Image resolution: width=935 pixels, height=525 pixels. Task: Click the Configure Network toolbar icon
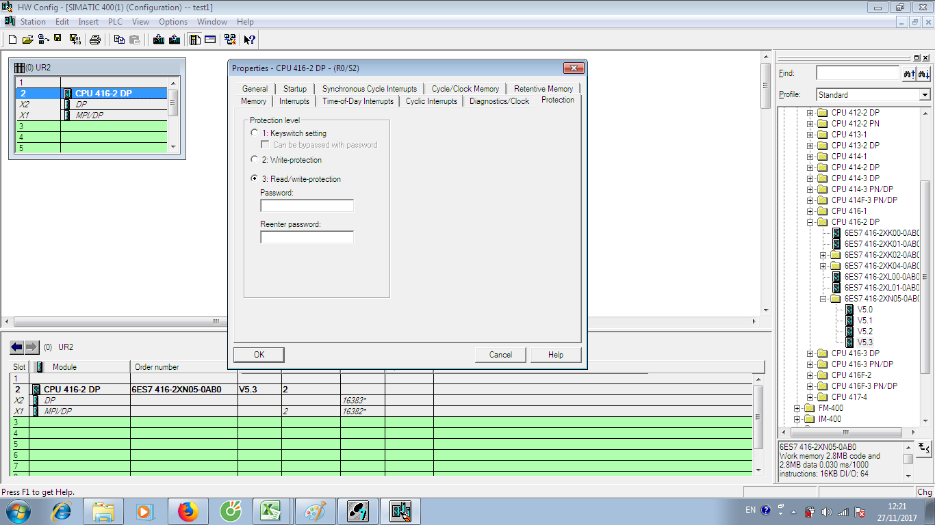pyautogui.click(x=230, y=40)
